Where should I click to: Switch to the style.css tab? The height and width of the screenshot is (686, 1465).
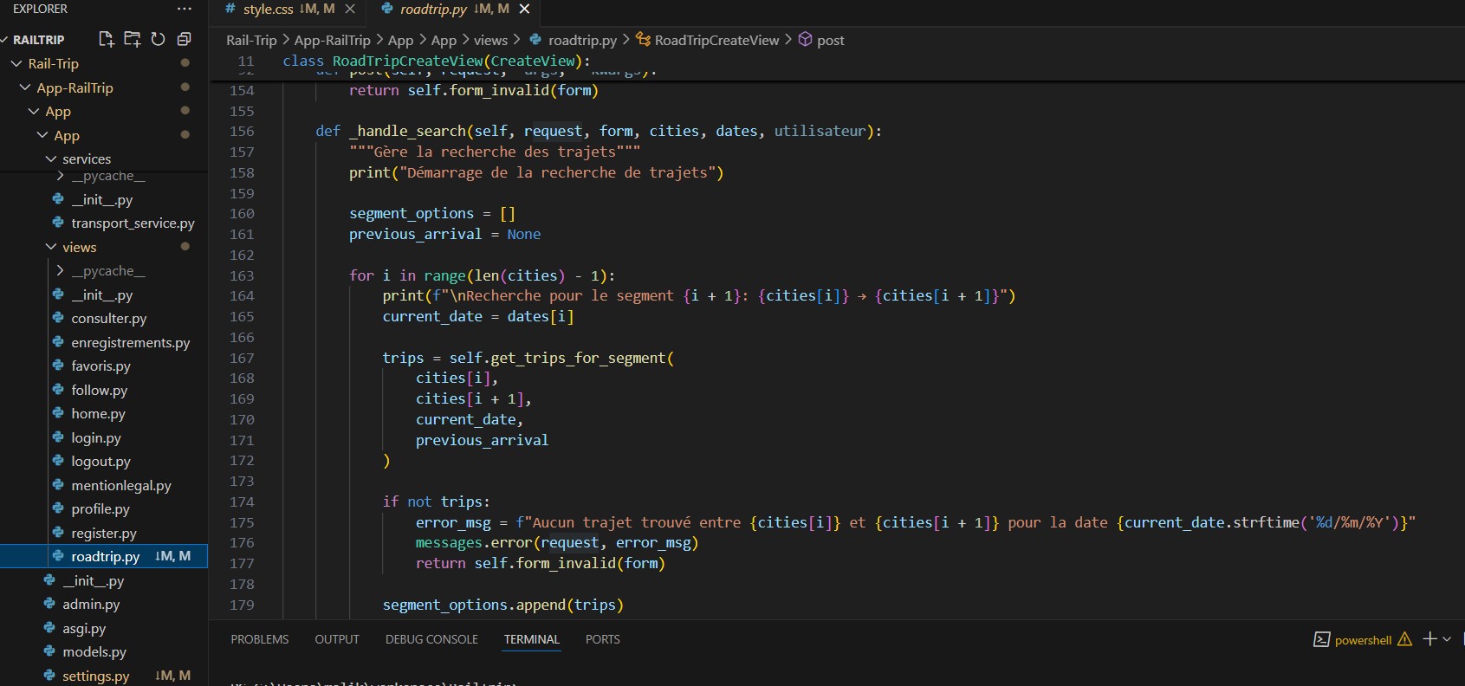pos(288,9)
